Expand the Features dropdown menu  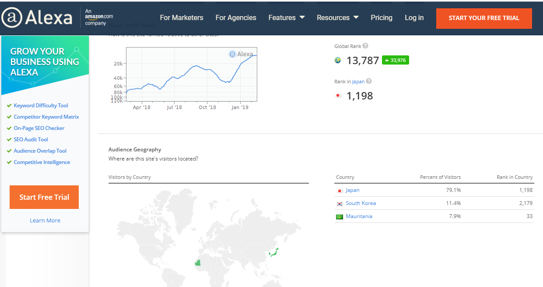[x=287, y=17]
